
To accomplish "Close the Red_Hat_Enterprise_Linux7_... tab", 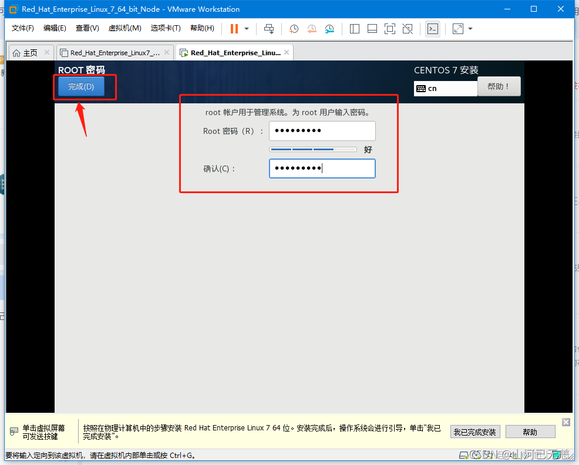I will 167,52.
